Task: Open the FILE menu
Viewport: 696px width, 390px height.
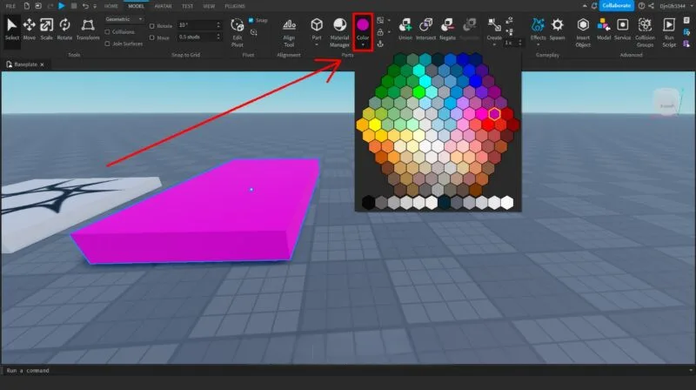Action: point(10,6)
